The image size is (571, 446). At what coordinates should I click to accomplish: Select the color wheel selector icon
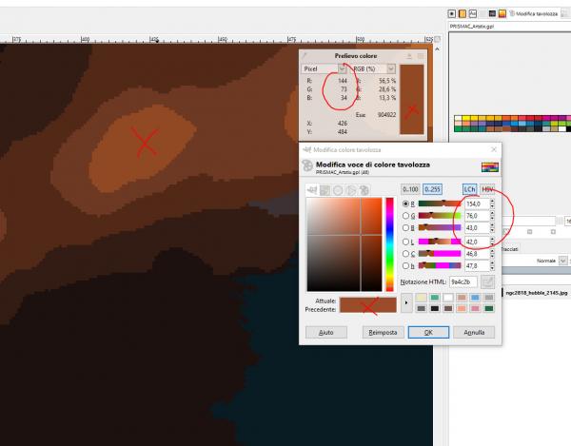point(338,190)
